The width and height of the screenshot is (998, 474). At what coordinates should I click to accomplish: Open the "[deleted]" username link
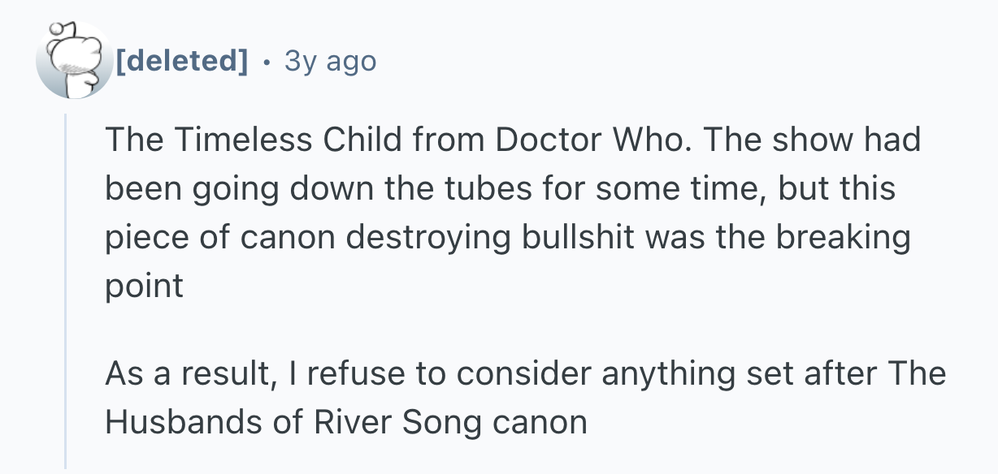point(182,61)
